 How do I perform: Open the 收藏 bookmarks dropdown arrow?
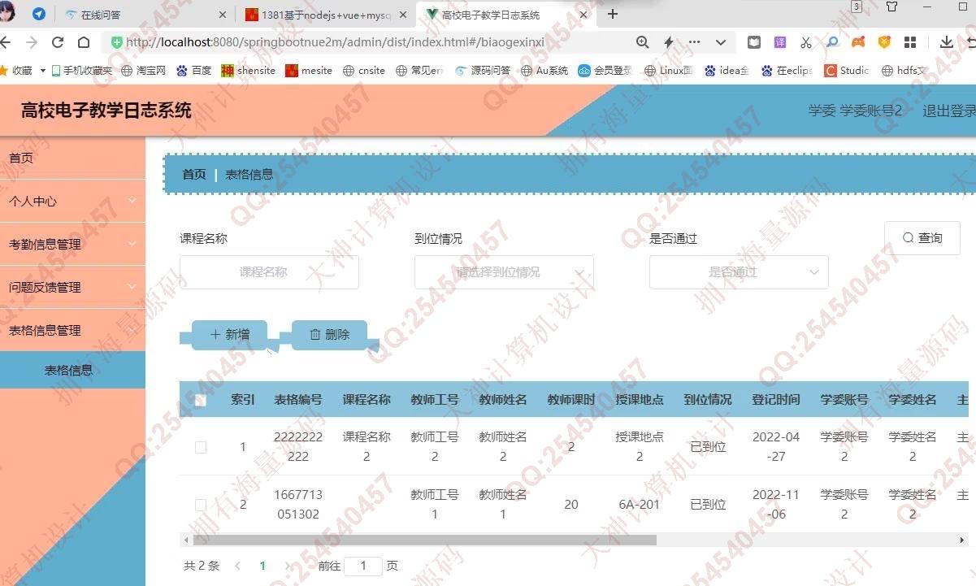43,71
